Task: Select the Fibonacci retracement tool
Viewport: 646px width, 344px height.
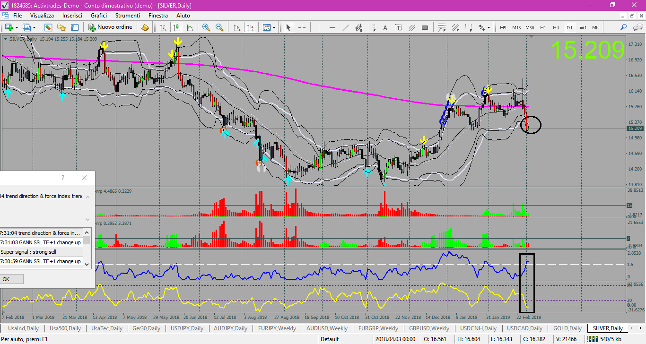Action: [372, 27]
